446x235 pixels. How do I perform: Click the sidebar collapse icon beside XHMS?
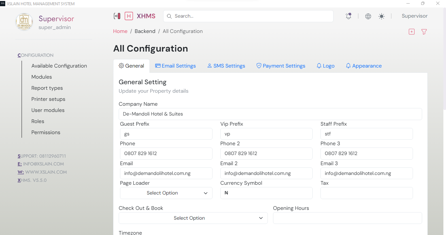point(117,16)
